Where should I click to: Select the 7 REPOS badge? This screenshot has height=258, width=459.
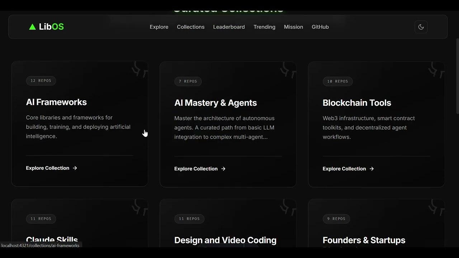click(188, 81)
